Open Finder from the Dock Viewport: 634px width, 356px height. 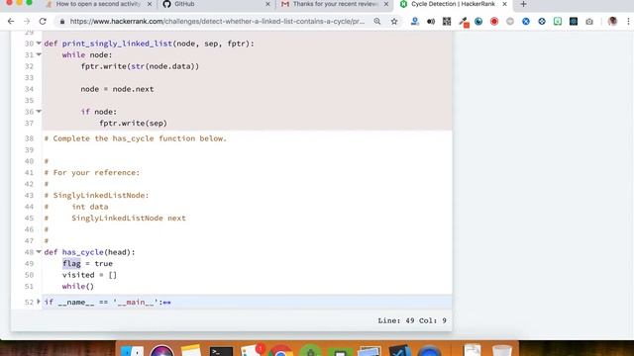[132, 351]
